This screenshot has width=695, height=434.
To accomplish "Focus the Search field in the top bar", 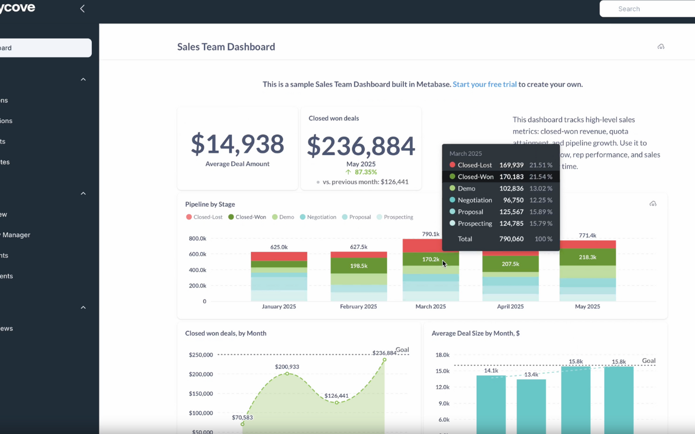I will pyautogui.click(x=646, y=9).
